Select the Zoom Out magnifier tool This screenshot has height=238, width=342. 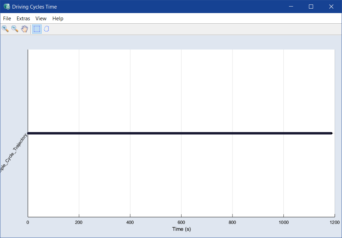click(15, 29)
